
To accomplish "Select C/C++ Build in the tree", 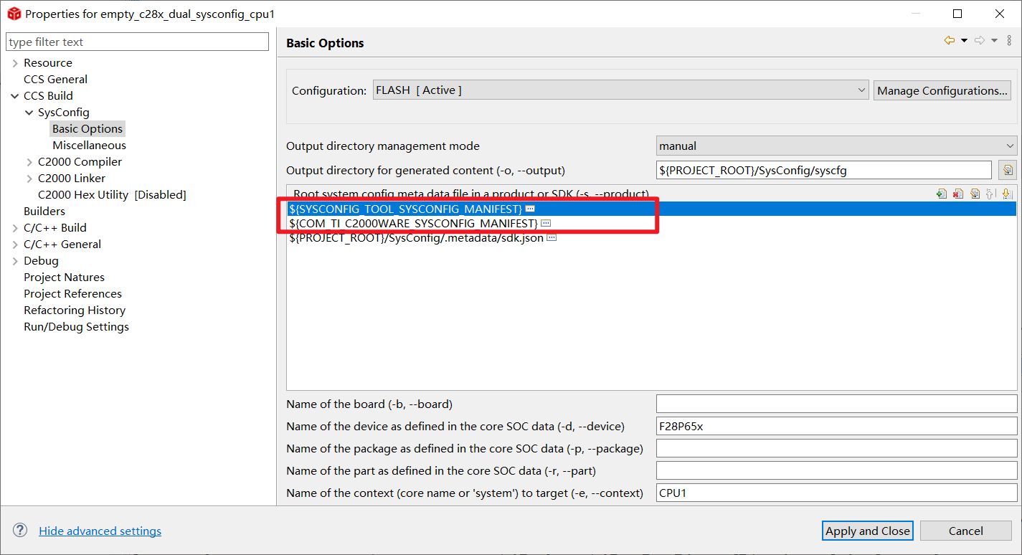I will click(x=55, y=228).
